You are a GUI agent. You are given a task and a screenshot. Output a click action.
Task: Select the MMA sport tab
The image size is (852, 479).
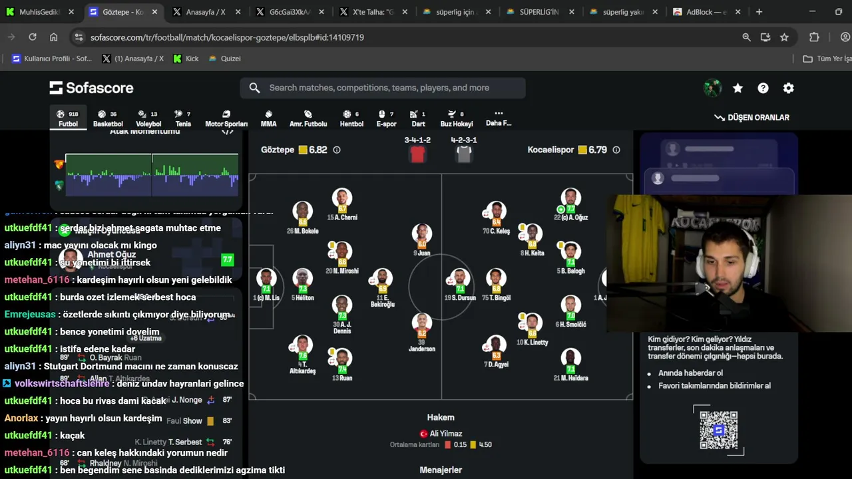pyautogui.click(x=268, y=118)
